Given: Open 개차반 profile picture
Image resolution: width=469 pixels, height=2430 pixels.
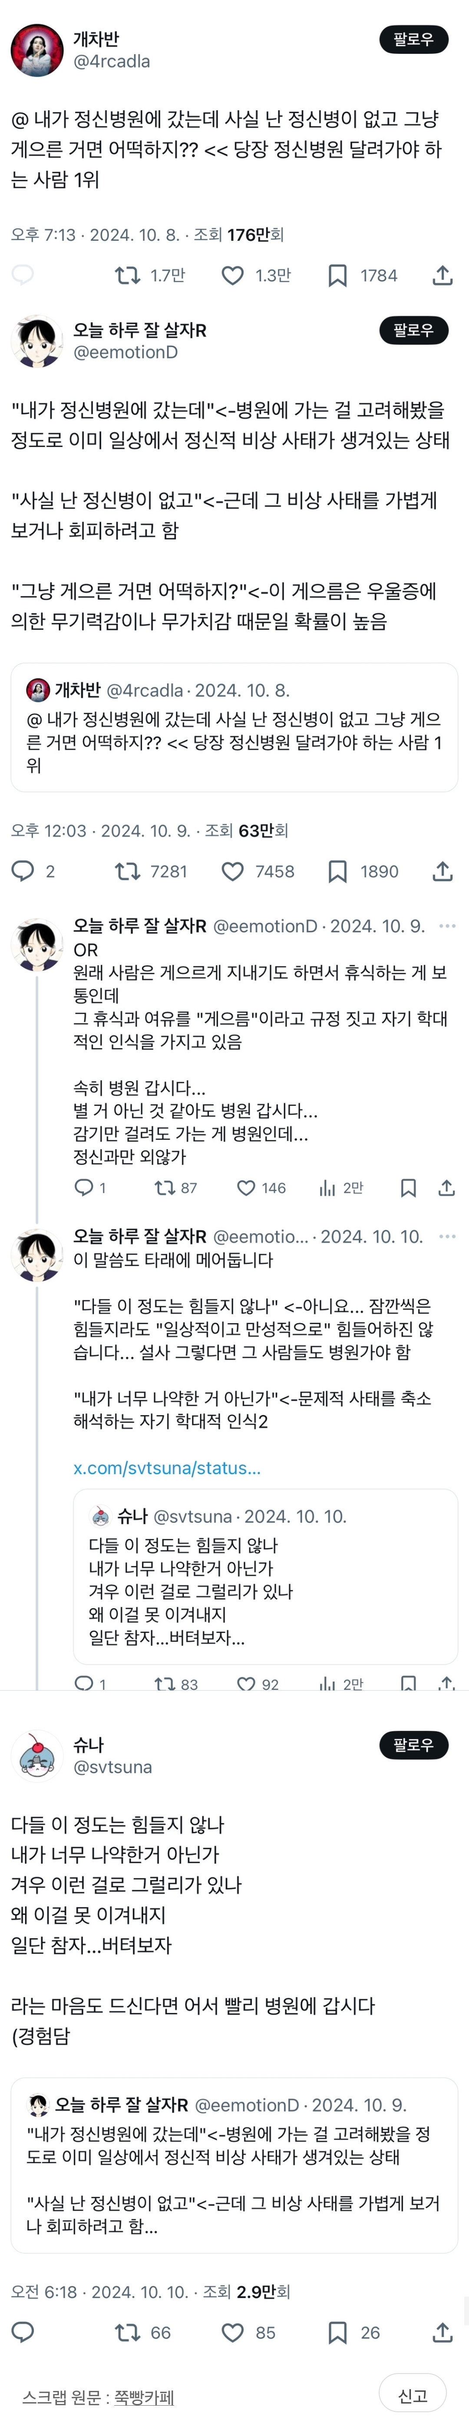Looking at the screenshot, I should 37,50.
